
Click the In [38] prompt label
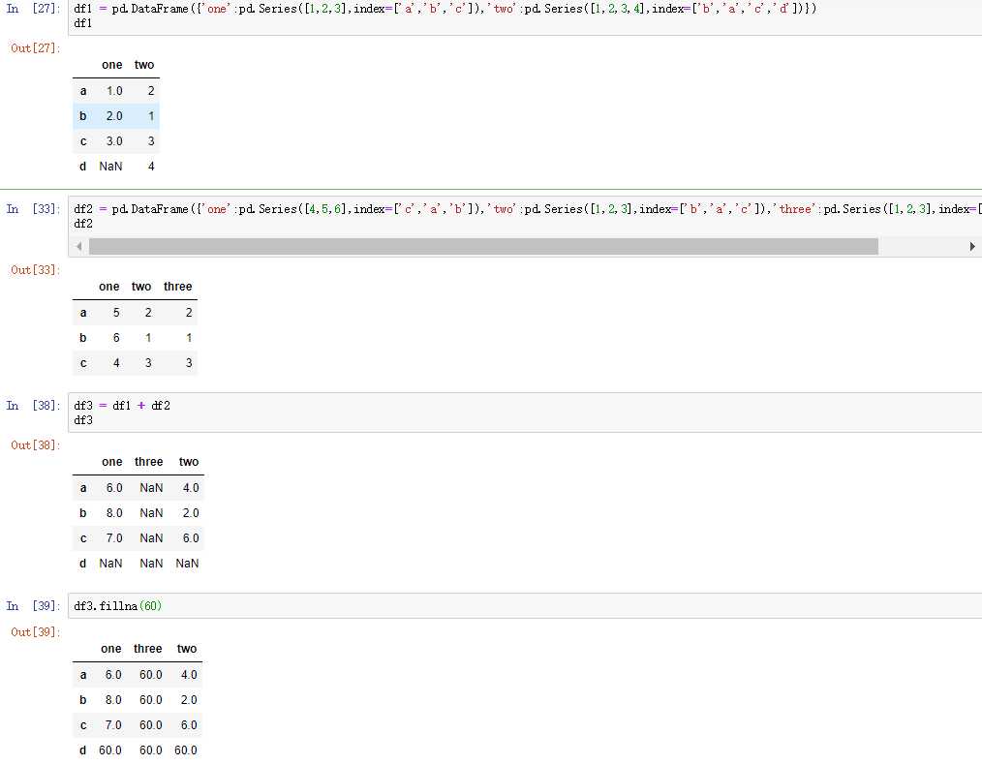pyautogui.click(x=33, y=406)
